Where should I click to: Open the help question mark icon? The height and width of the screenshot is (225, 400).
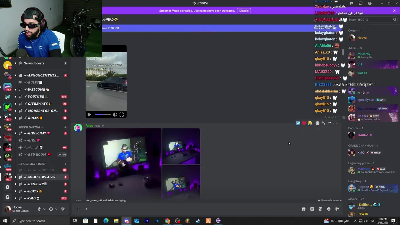click(x=370, y=3)
